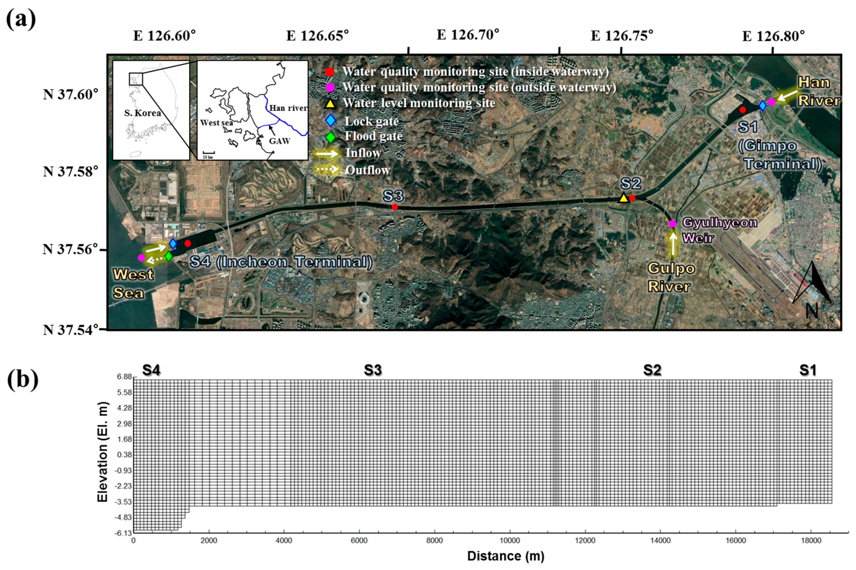Click the Gulpo River upward inflow arrow

click(674, 244)
